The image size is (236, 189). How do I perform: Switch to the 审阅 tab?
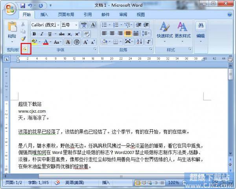[x=123, y=15]
